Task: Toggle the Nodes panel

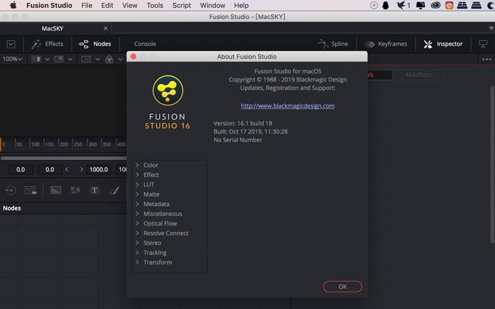Action: tap(95, 44)
